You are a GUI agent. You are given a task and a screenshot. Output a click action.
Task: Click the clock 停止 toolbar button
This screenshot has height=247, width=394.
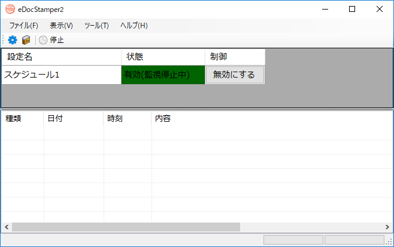(51, 40)
